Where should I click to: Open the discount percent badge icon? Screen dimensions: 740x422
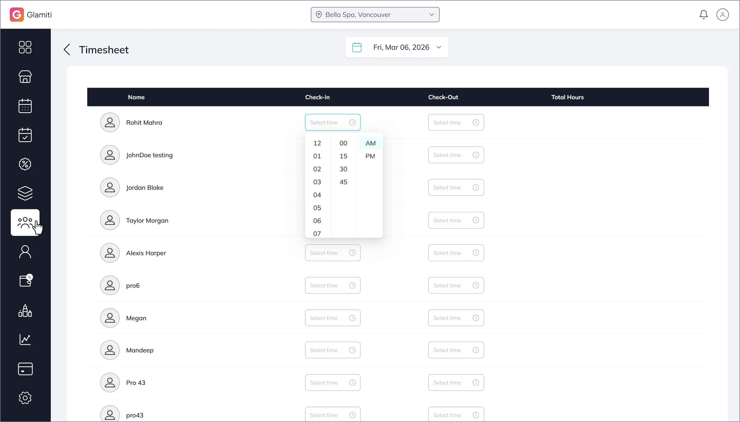point(25,164)
